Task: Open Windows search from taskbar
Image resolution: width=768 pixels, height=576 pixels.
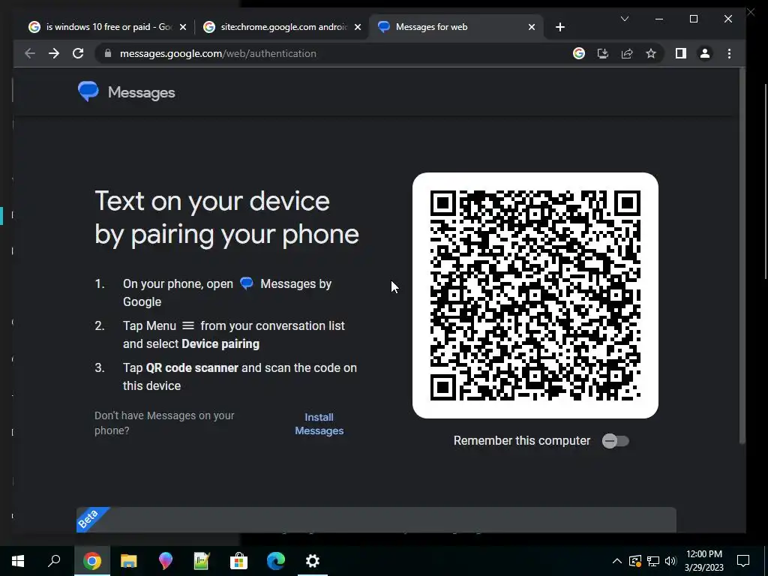Action: coord(54,560)
